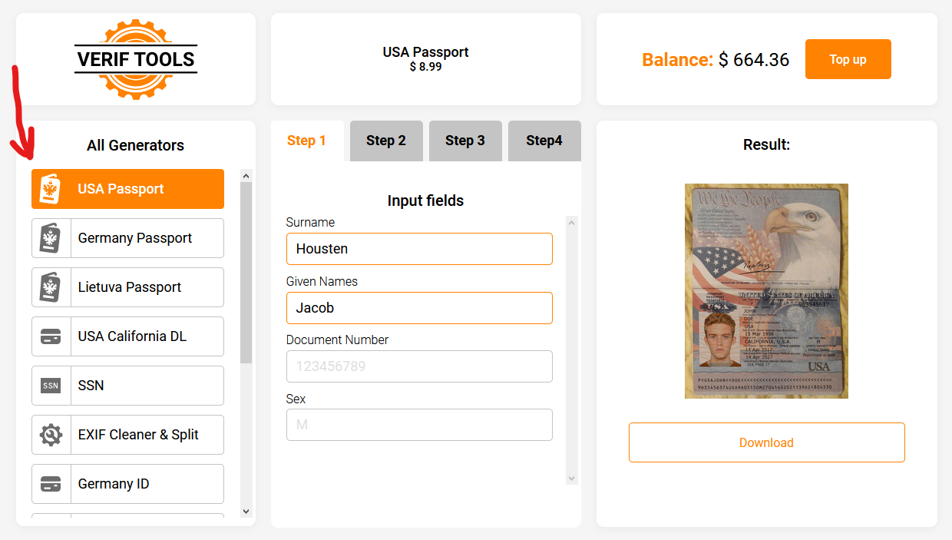Click the $ 8.99 price text
The width and height of the screenshot is (952, 540).
[425, 67]
